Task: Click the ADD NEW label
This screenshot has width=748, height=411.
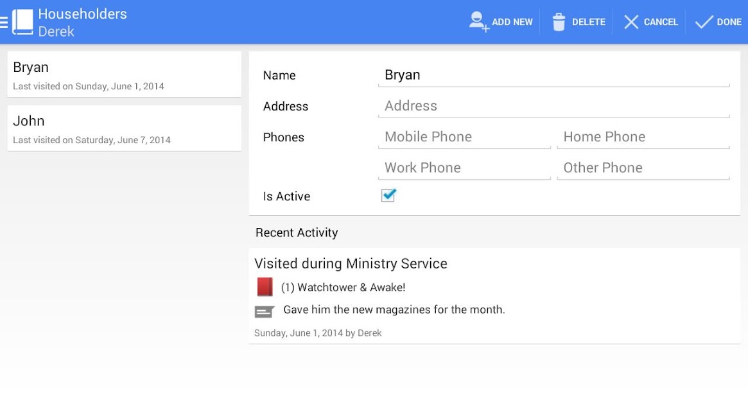Action: click(512, 22)
